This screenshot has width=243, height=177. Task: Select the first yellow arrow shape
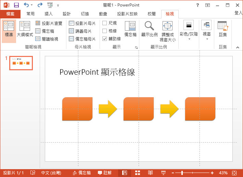coord(108,109)
